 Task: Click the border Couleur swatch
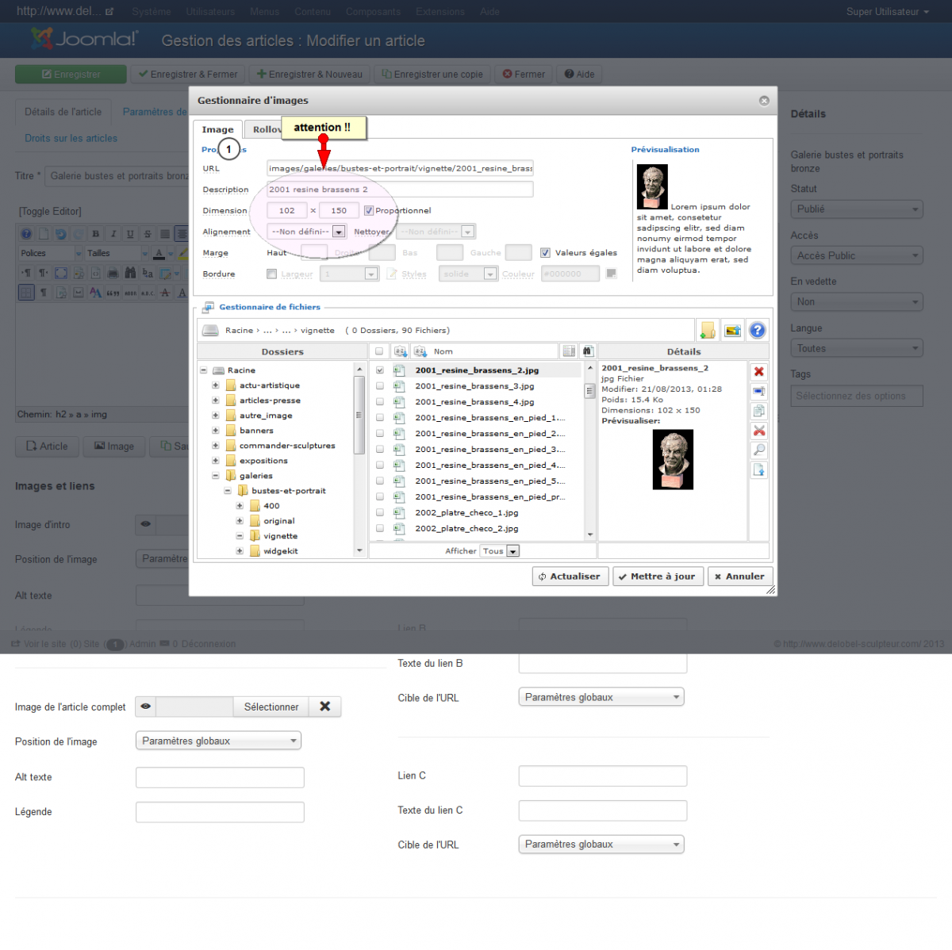pos(611,274)
